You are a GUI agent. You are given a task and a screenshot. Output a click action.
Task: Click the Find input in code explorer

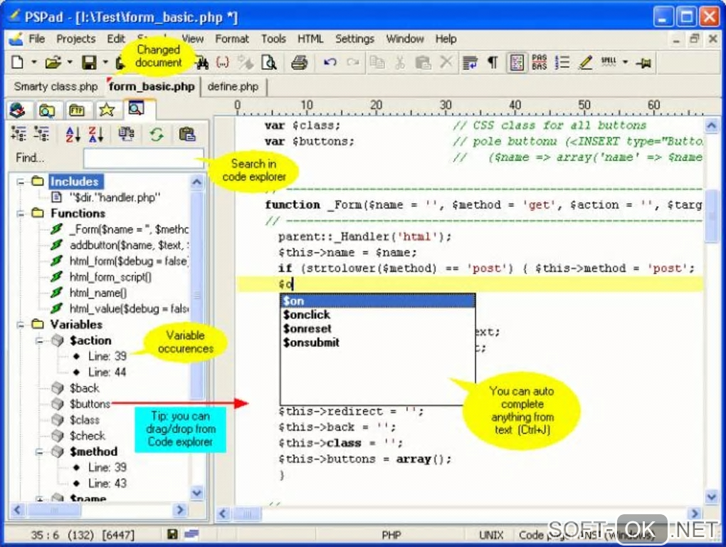[x=144, y=158]
